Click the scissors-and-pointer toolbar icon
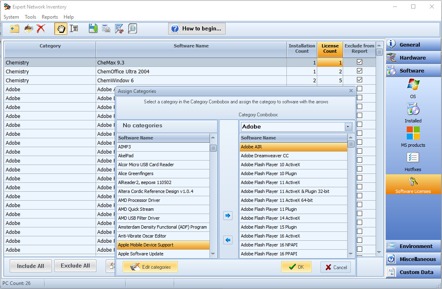 pos(119,28)
